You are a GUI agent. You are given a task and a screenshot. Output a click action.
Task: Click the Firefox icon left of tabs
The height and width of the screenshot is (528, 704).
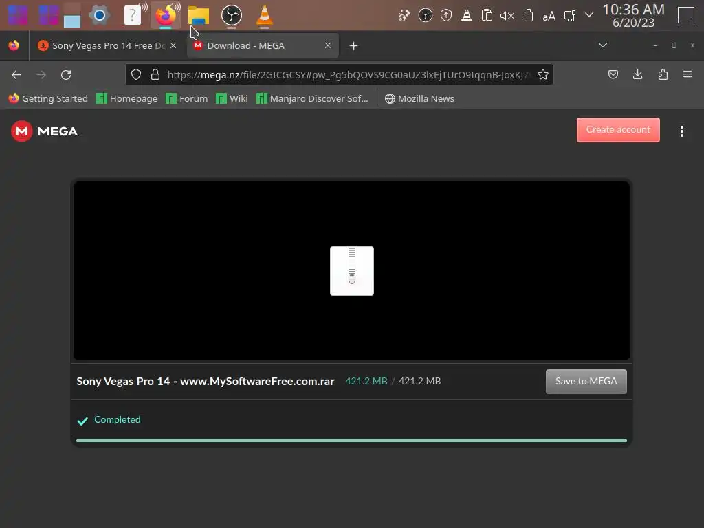[14, 45]
